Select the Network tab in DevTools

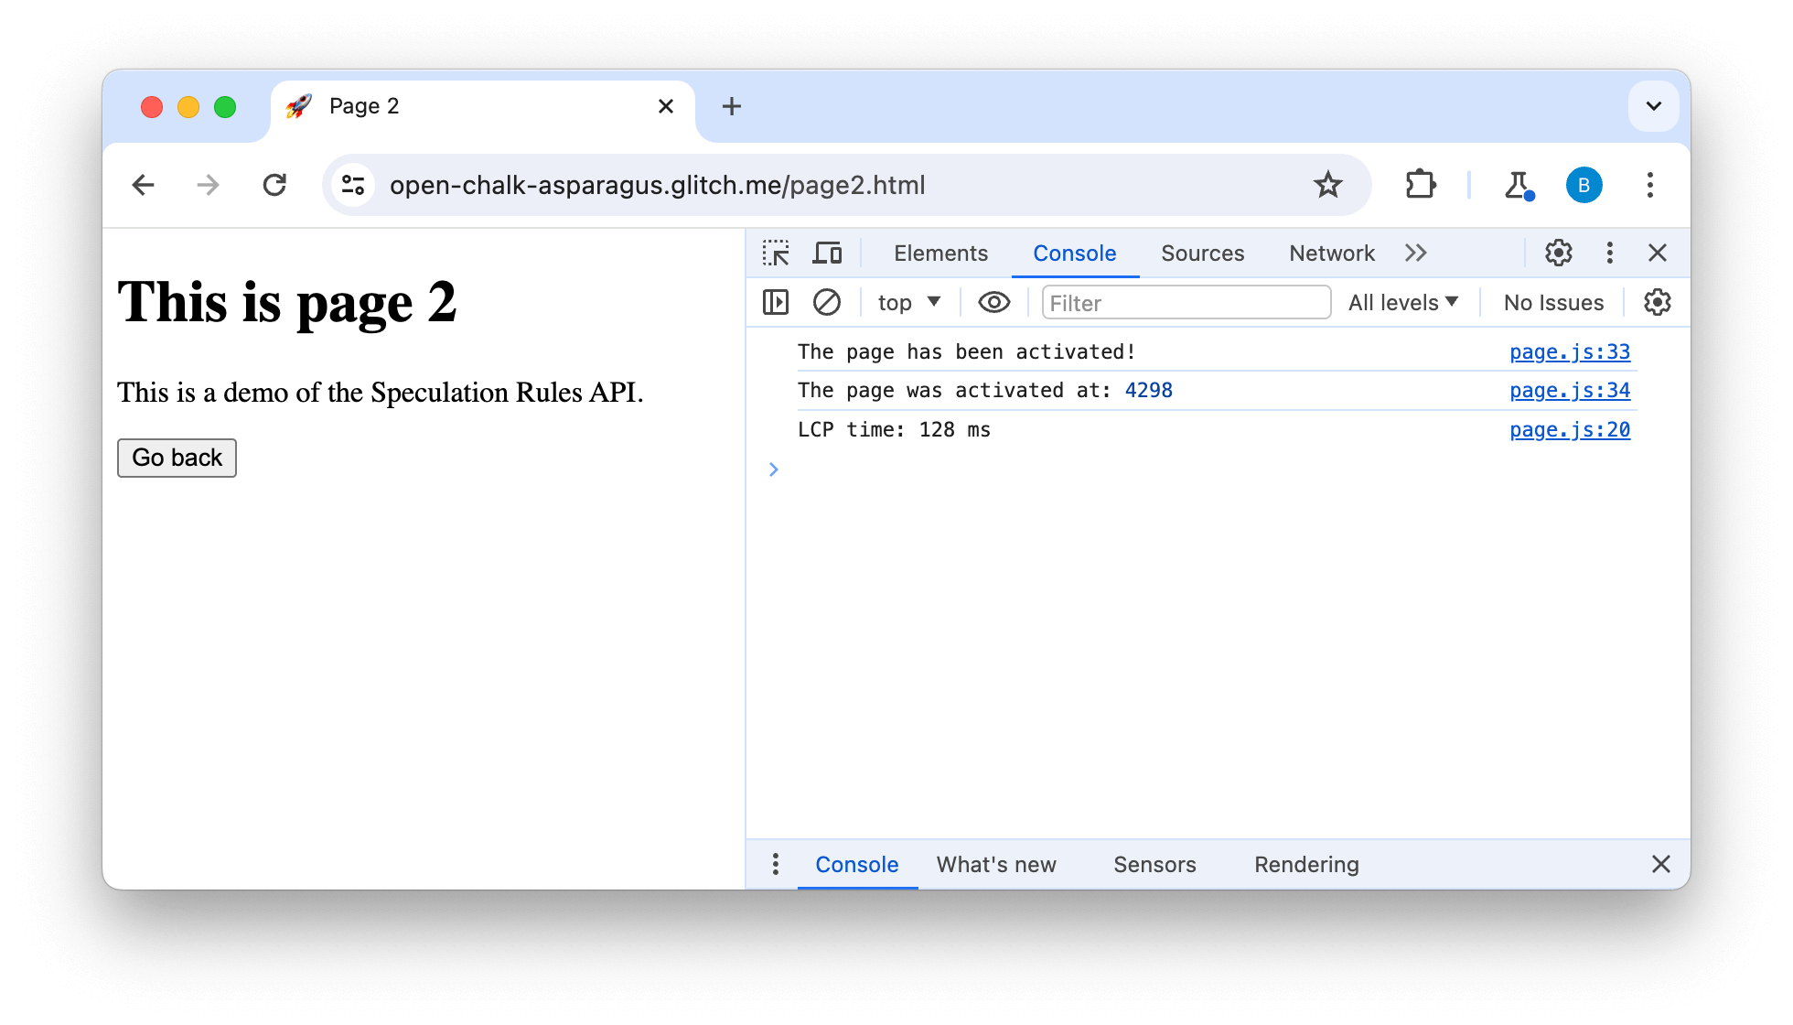click(x=1333, y=252)
